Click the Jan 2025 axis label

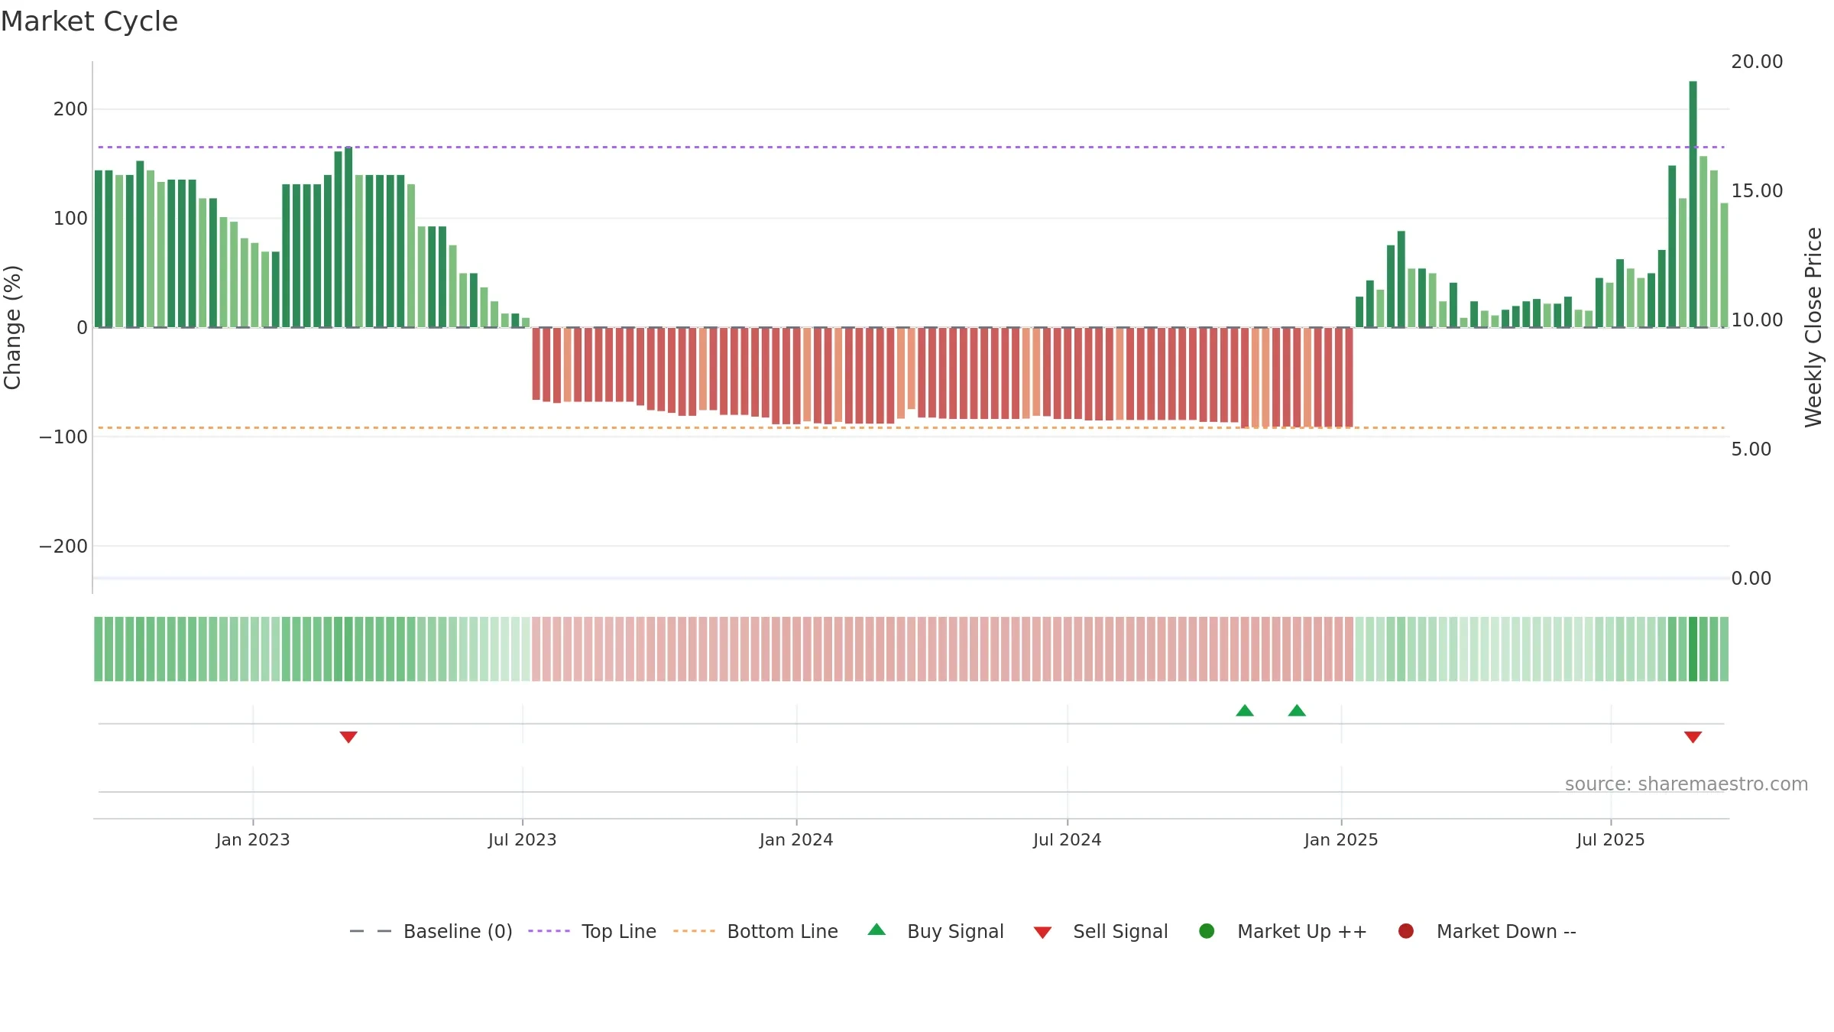pos(1341,839)
